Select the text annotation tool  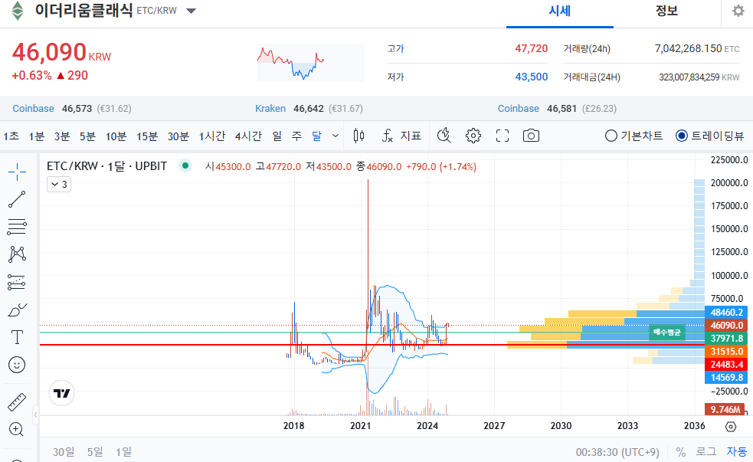click(17, 337)
